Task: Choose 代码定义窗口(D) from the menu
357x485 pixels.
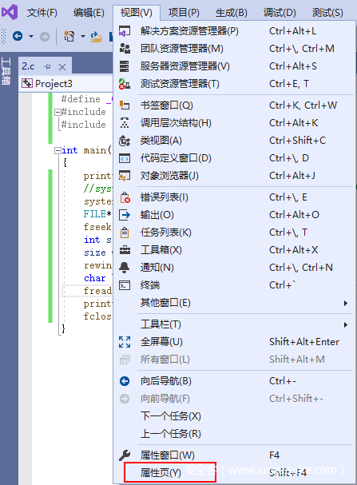Action: [234, 158]
